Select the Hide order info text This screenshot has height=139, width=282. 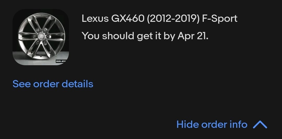pos(212,124)
